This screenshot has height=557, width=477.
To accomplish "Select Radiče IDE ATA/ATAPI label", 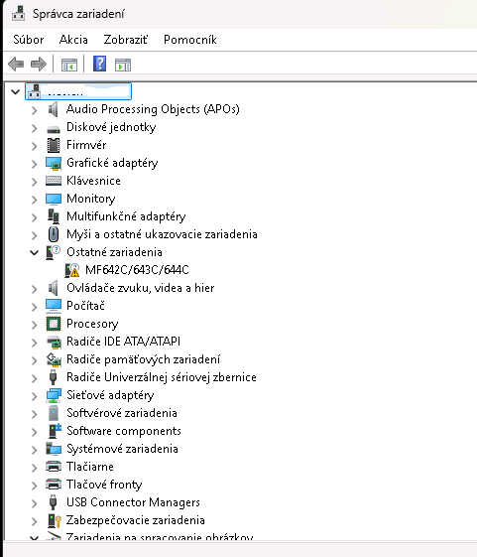I will coord(124,342).
